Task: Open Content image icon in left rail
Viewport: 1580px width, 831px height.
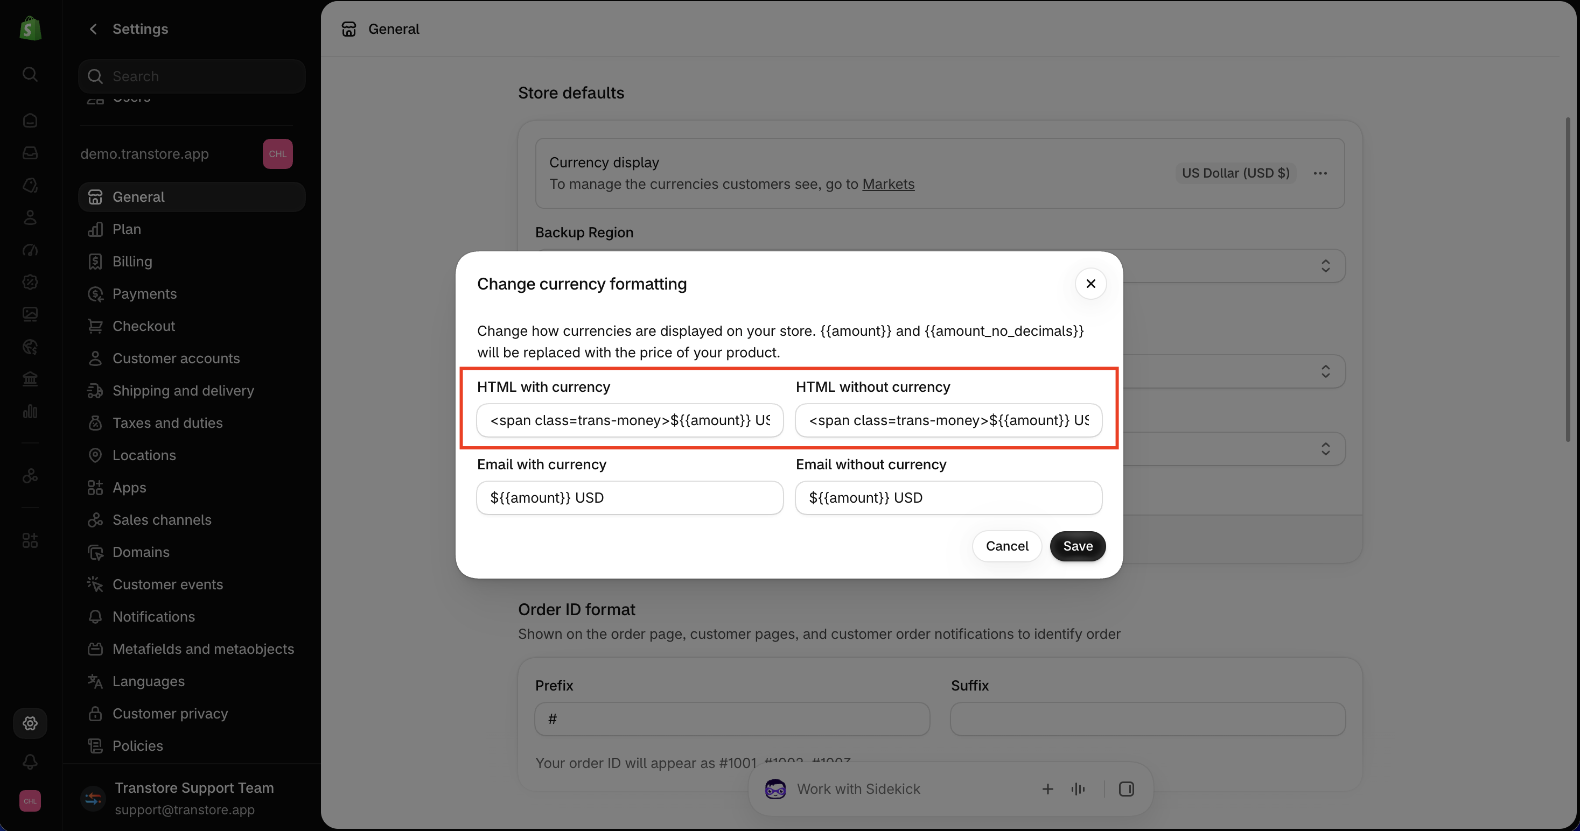Action: click(x=30, y=314)
